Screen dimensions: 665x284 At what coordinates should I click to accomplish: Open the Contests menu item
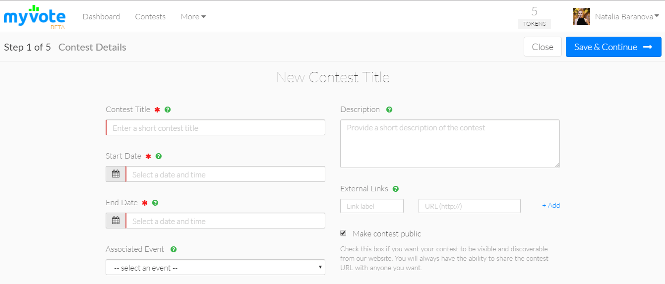(150, 17)
